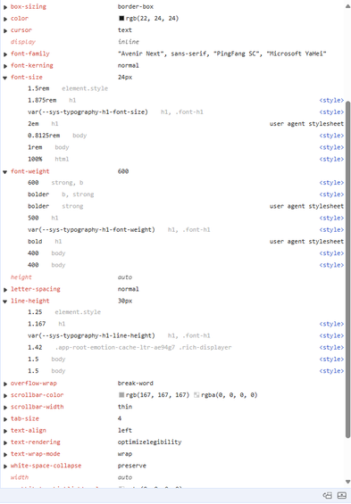The height and width of the screenshot is (504, 351).
Task: Open style link for --sys-typography-h1-line-height rule
Action: [331, 335]
